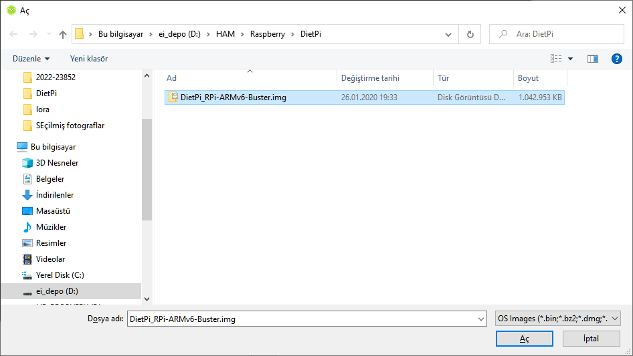Select 'Bu bilgisayar' in the breadcrumb path

pyautogui.click(x=120, y=34)
